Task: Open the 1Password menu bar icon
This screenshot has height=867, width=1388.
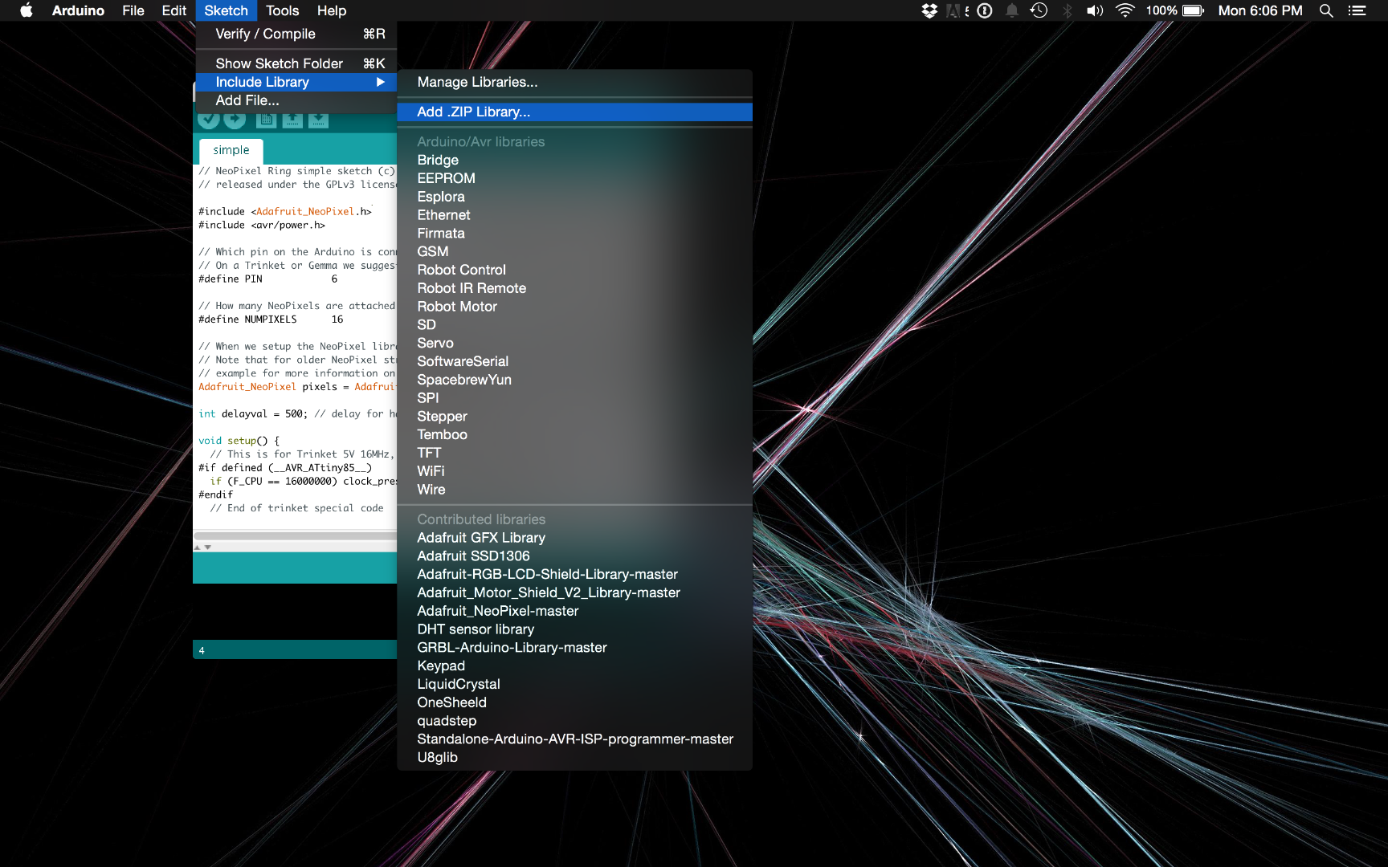Action: [x=985, y=10]
